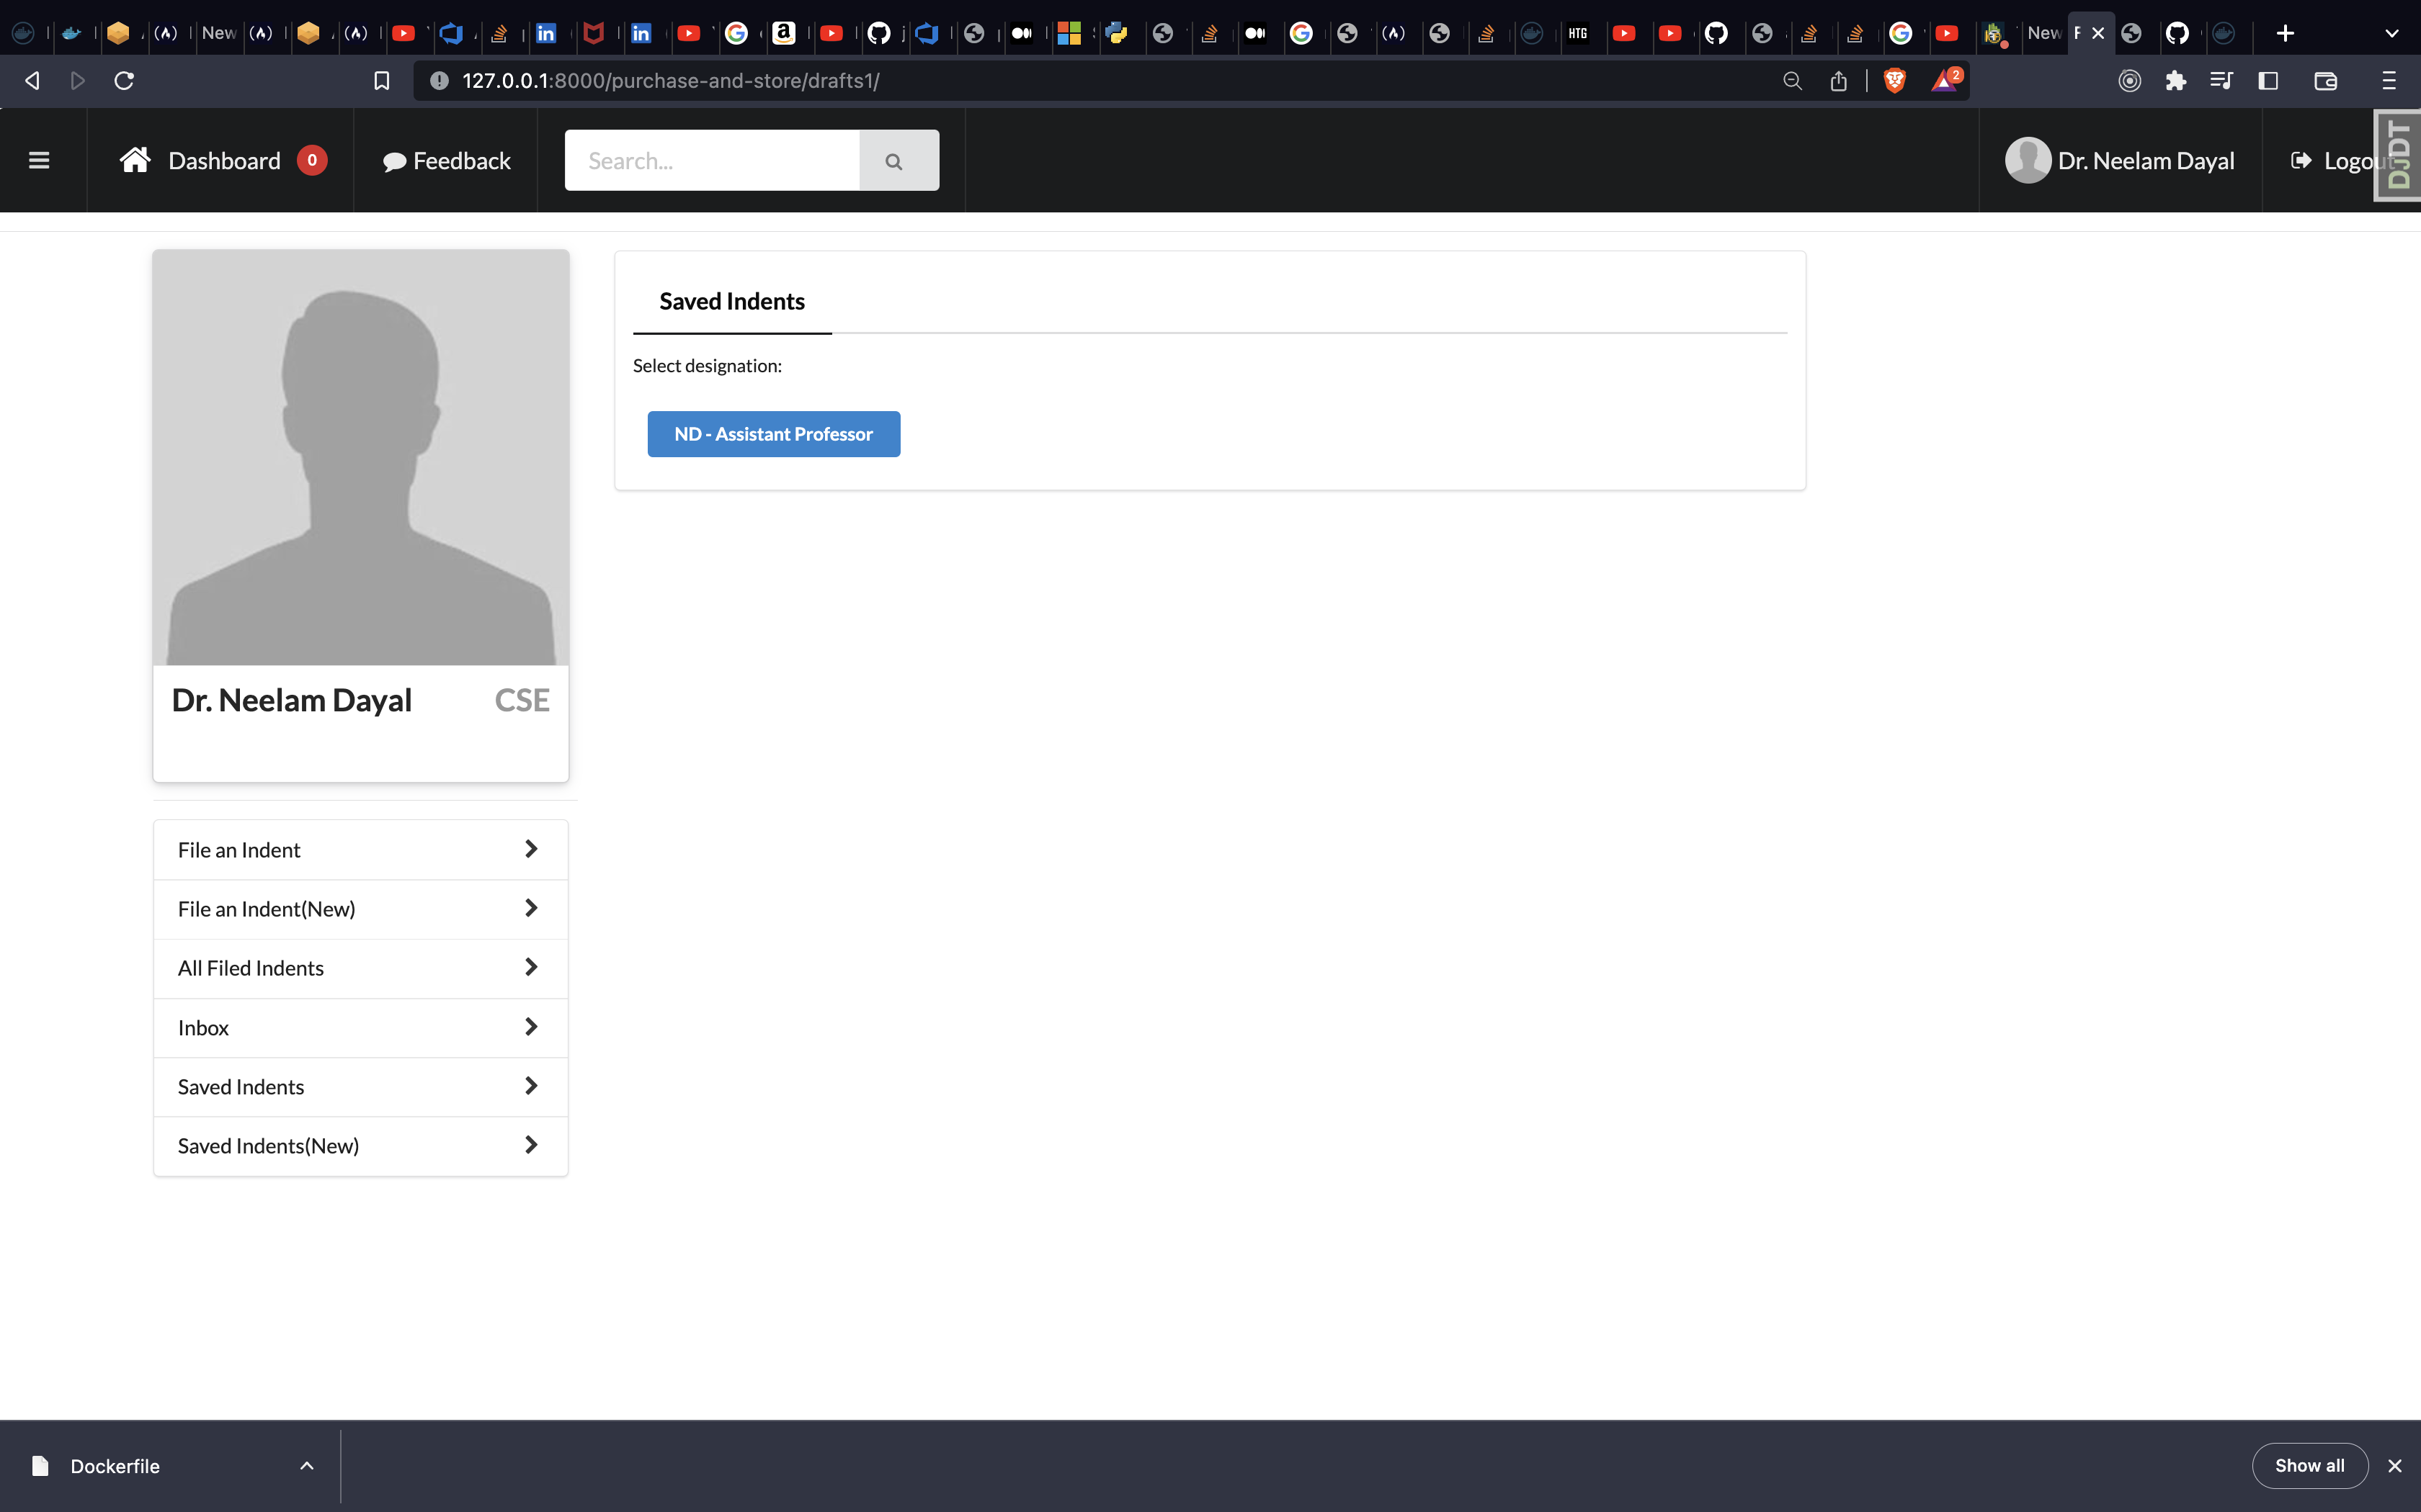Toggle the browser sidebar panel icon
This screenshot has width=2421, height=1512.
(2269, 81)
